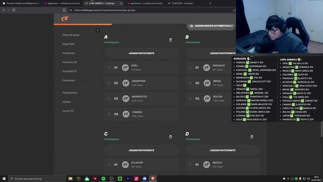
Task: Delete group C with its trash icon
Action: point(170,137)
